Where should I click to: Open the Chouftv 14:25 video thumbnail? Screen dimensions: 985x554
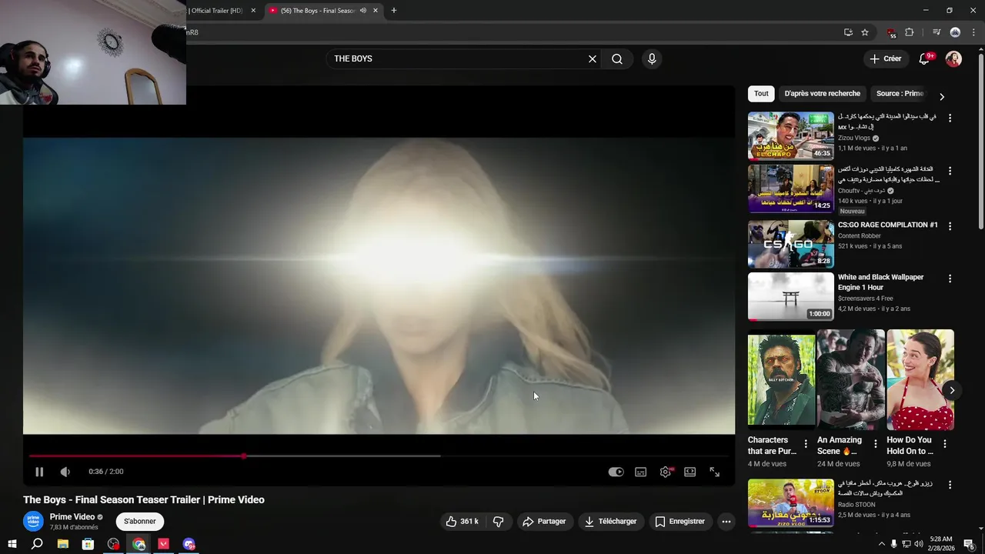click(791, 189)
